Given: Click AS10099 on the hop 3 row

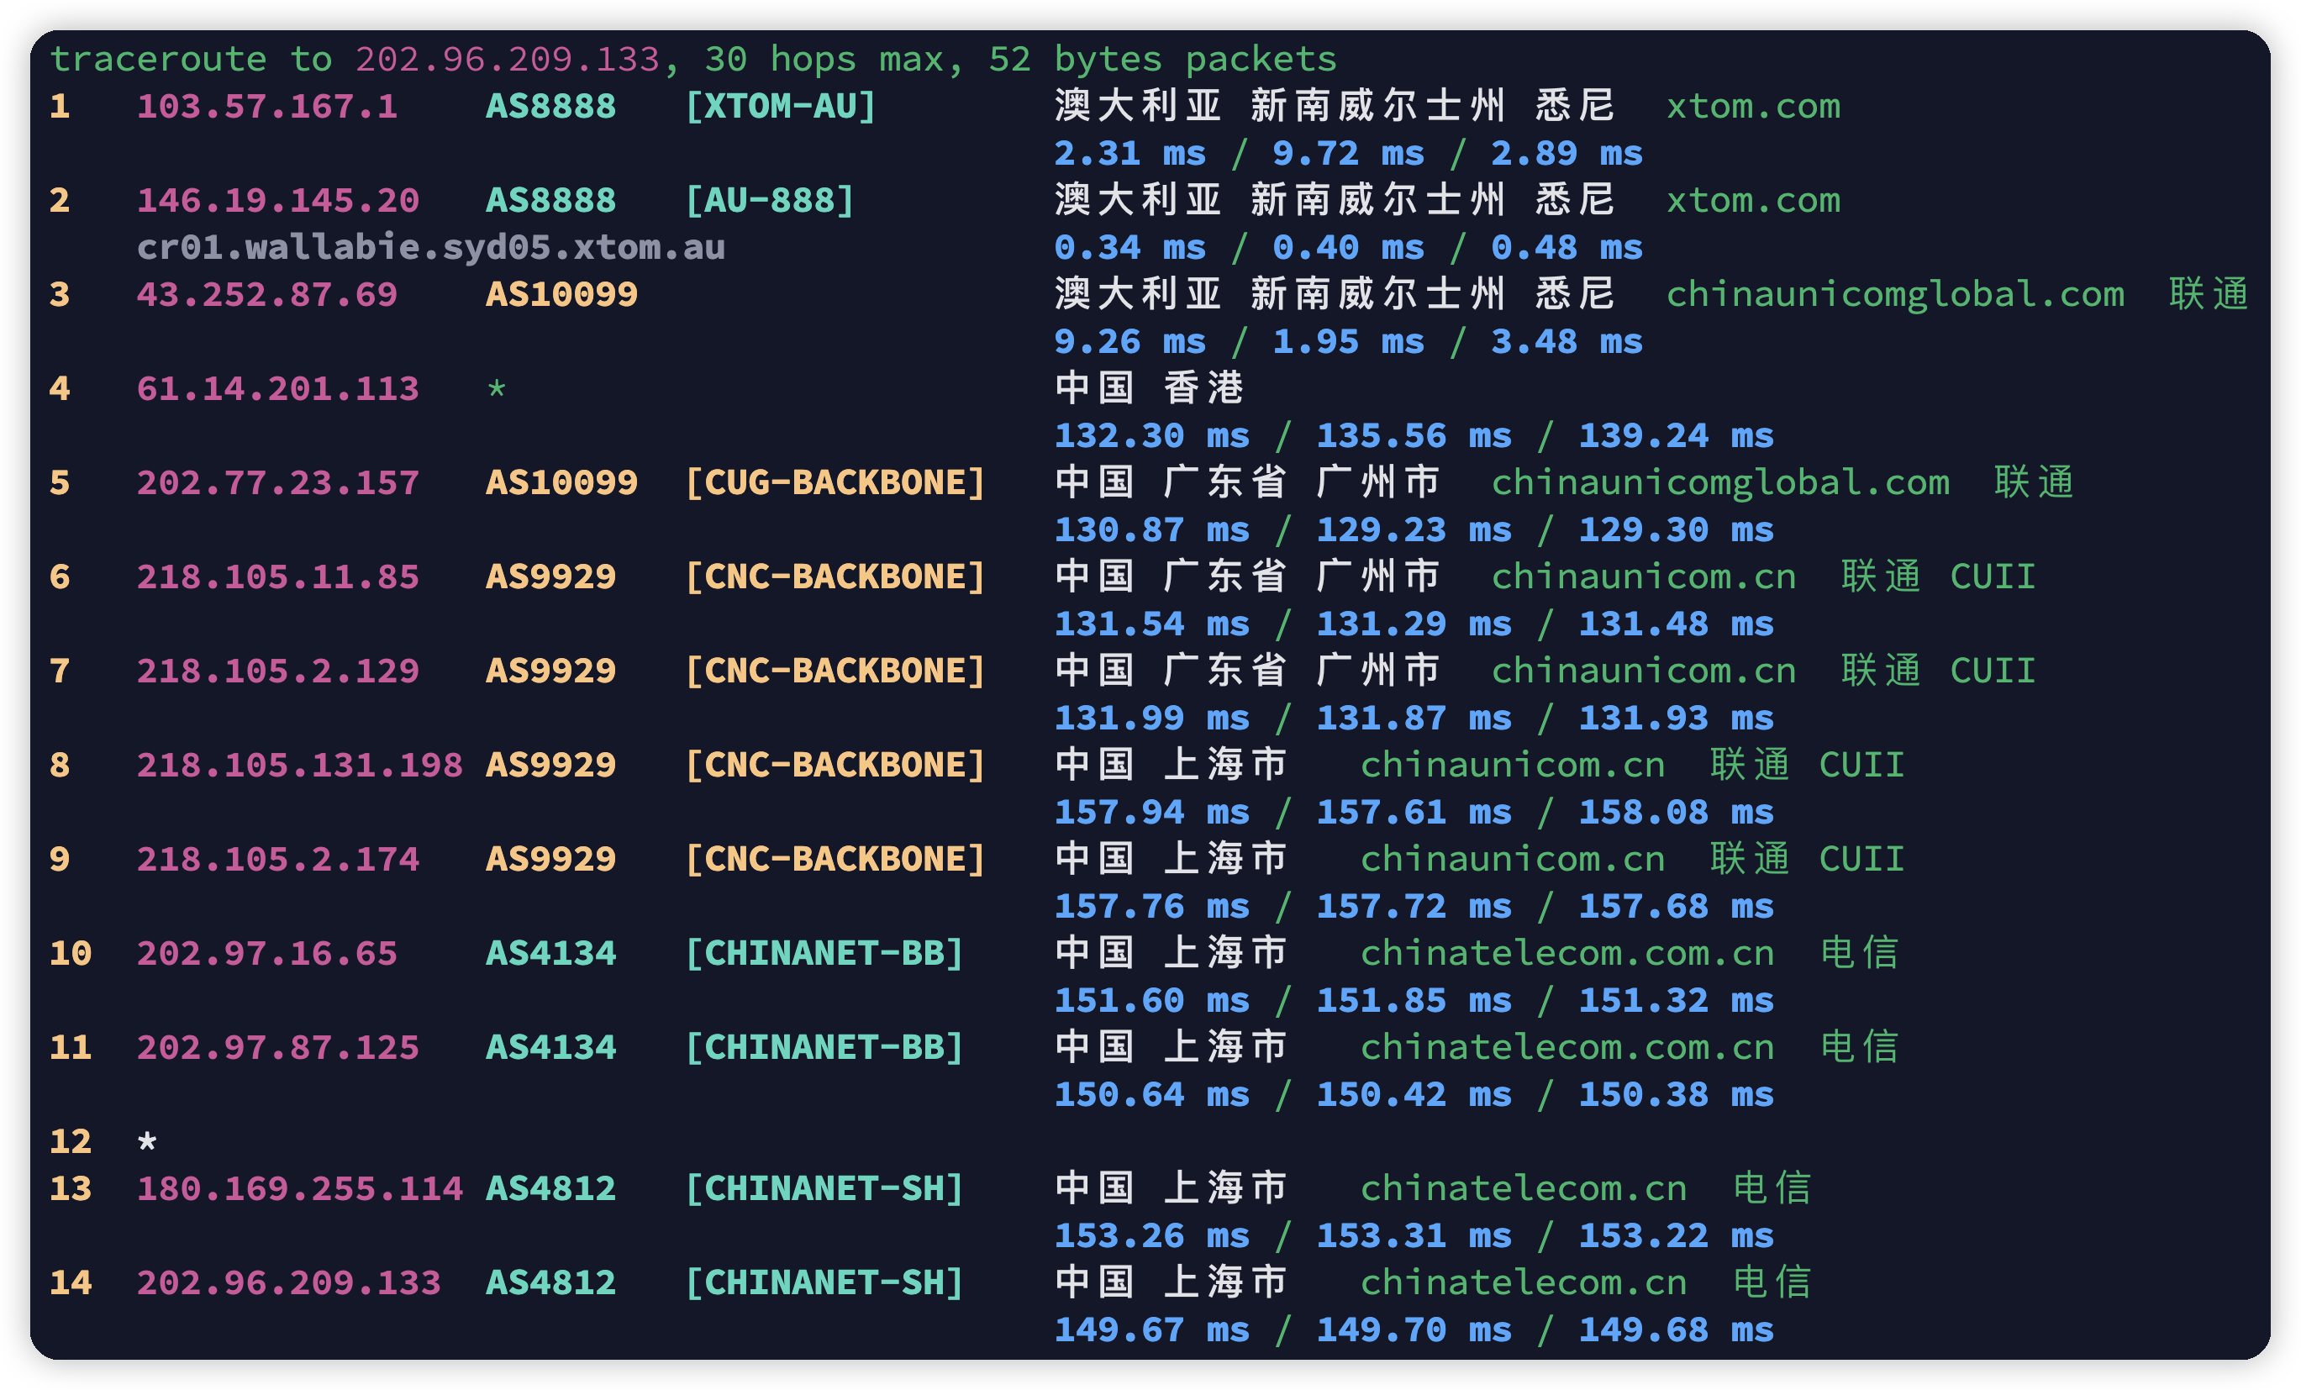Looking at the screenshot, I should [x=561, y=295].
